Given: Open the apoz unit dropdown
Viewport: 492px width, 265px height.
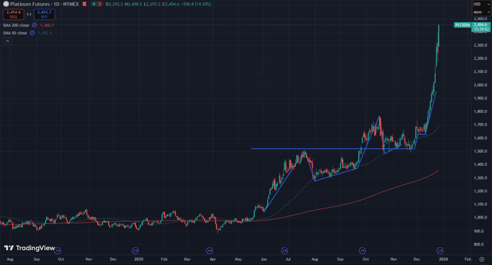Looking at the screenshot, I should coord(477,11).
